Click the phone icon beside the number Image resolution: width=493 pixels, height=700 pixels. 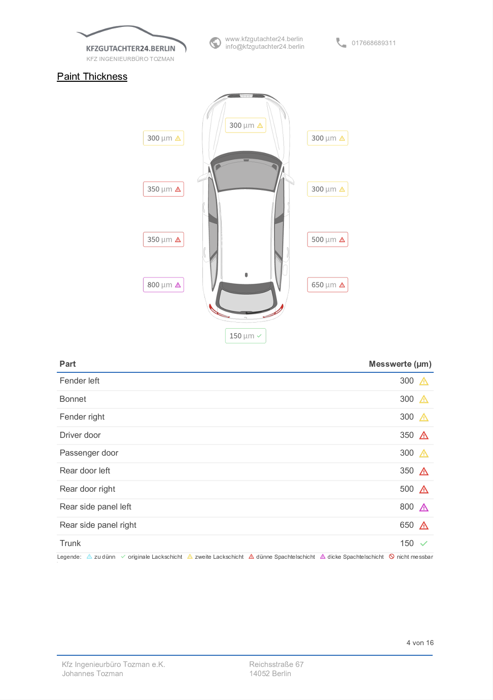341,43
